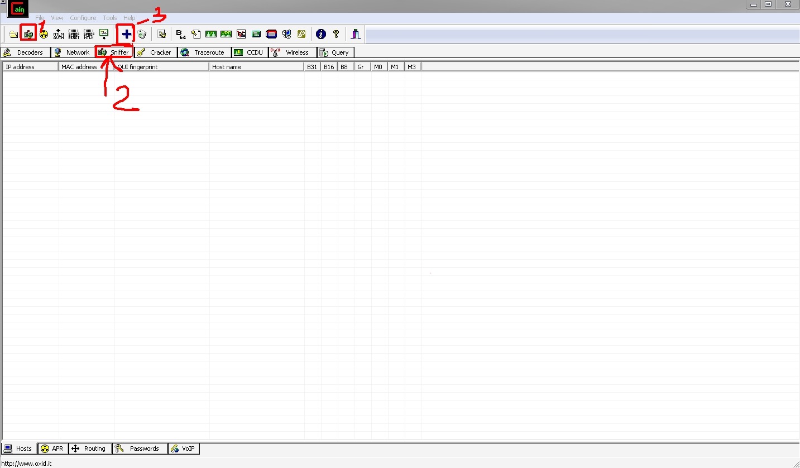800x468 pixels.
Task: Click the NTLM AUTH toolbar icon
Action: coord(59,34)
